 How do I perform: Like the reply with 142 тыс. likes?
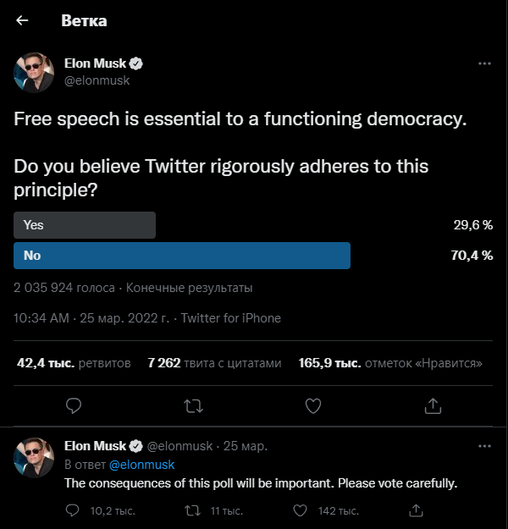tap(300, 510)
